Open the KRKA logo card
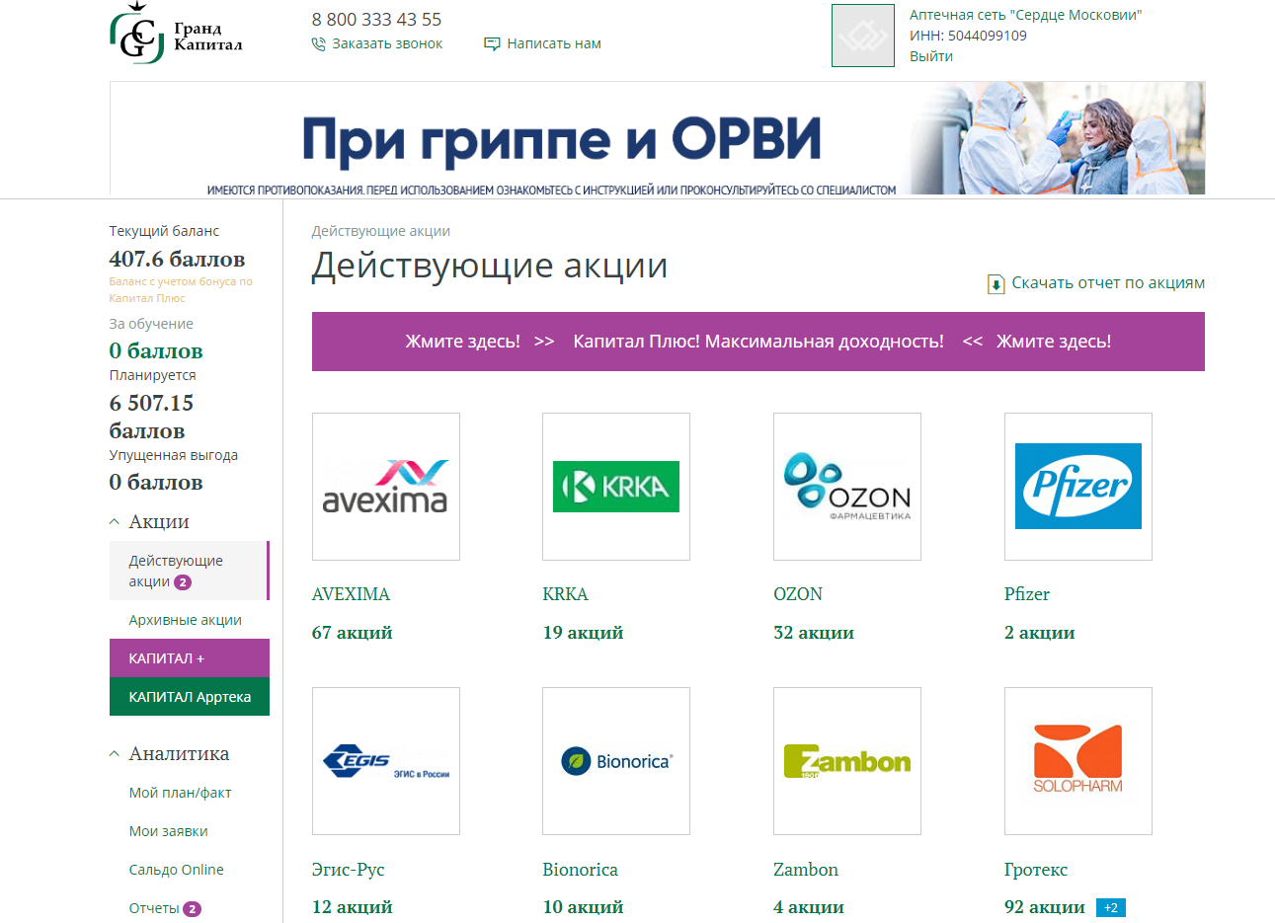This screenshot has width=1275, height=923. click(x=616, y=487)
